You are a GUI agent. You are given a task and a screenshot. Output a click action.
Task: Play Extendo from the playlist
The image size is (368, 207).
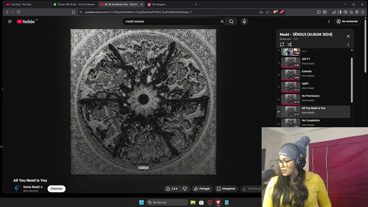click(x=313, y=74)
